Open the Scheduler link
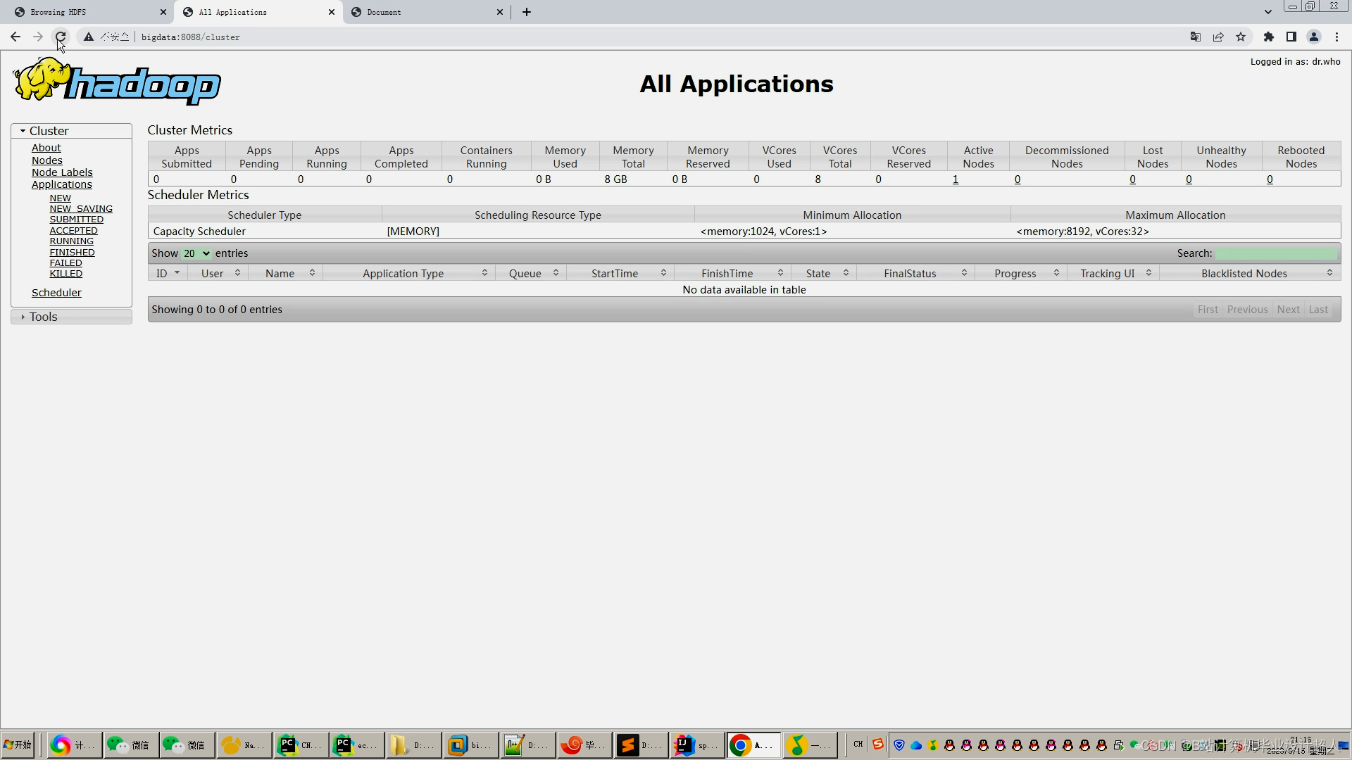The image size is (1352, 760). pos(56,293)
